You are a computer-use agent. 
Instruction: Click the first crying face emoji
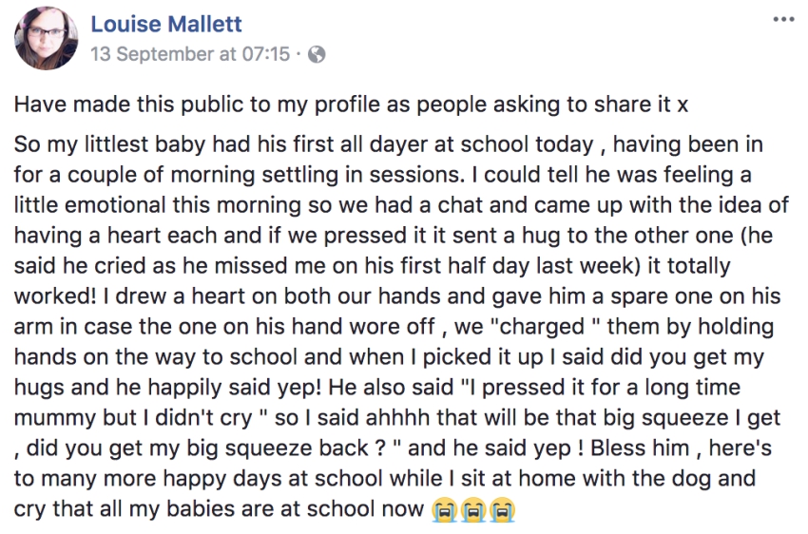click(444, 510)
